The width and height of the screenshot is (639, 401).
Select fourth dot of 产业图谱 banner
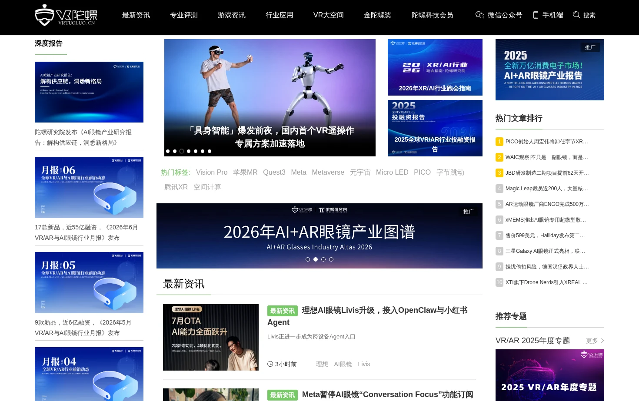click(x=331, y=259)
